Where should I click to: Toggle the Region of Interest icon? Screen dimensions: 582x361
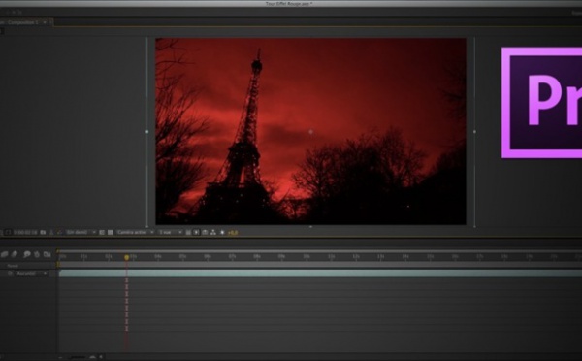coord(102,232)
